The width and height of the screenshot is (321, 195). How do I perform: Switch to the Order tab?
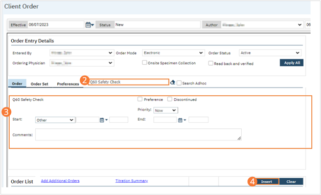(x=17, y=83)
